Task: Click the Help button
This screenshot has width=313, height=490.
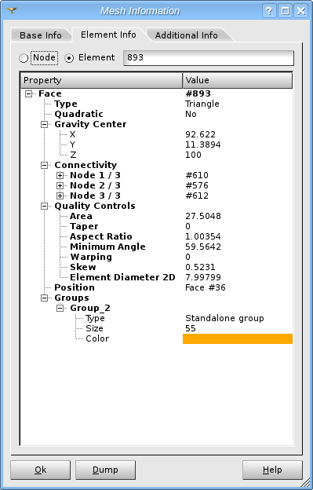Action: (x=272, y=470)
